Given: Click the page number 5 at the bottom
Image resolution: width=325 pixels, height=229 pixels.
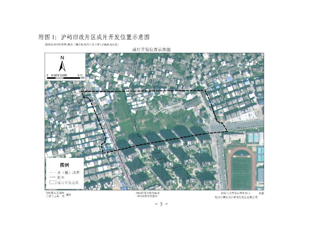Looking at the screenshot, I should pos(161,204).
